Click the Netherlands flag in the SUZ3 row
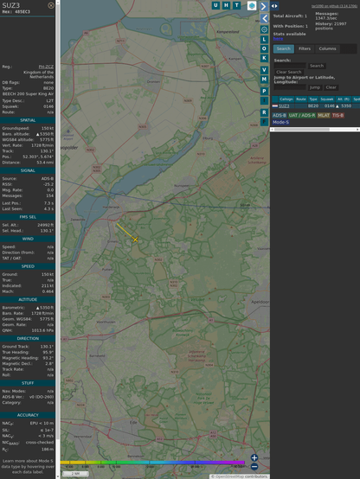Screen dimensions: 360x479 [x=275, y=106]
